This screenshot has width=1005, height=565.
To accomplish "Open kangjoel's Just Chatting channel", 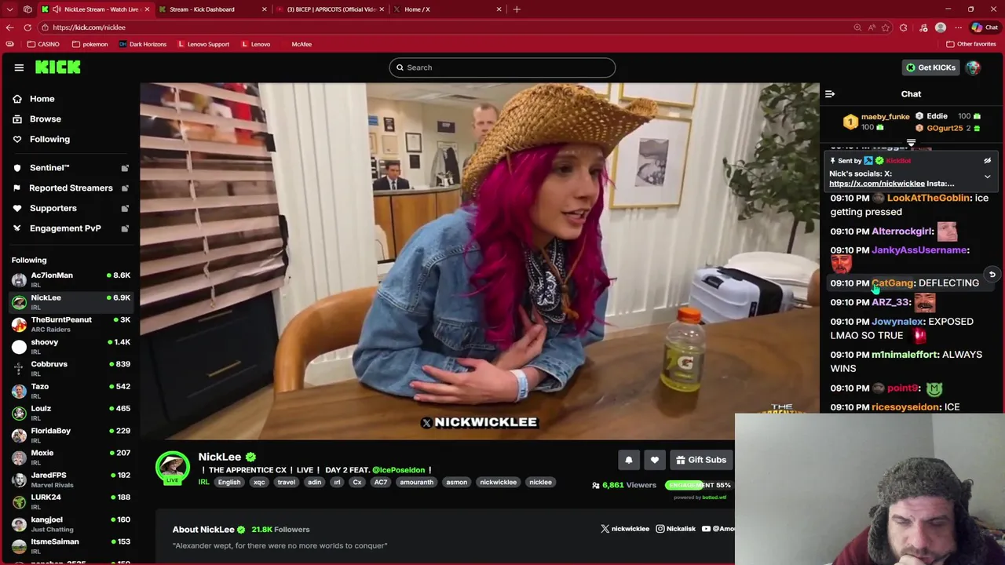I will point(71,523).
